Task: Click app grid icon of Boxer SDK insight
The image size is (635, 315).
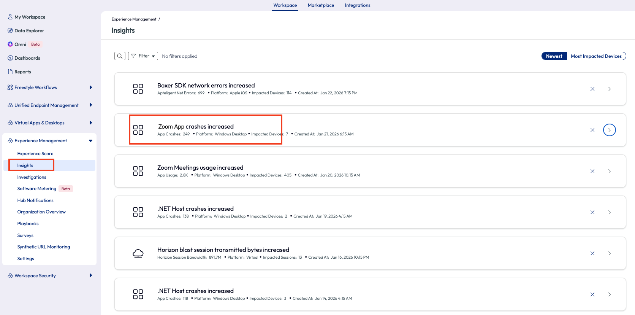Action: 138,89
